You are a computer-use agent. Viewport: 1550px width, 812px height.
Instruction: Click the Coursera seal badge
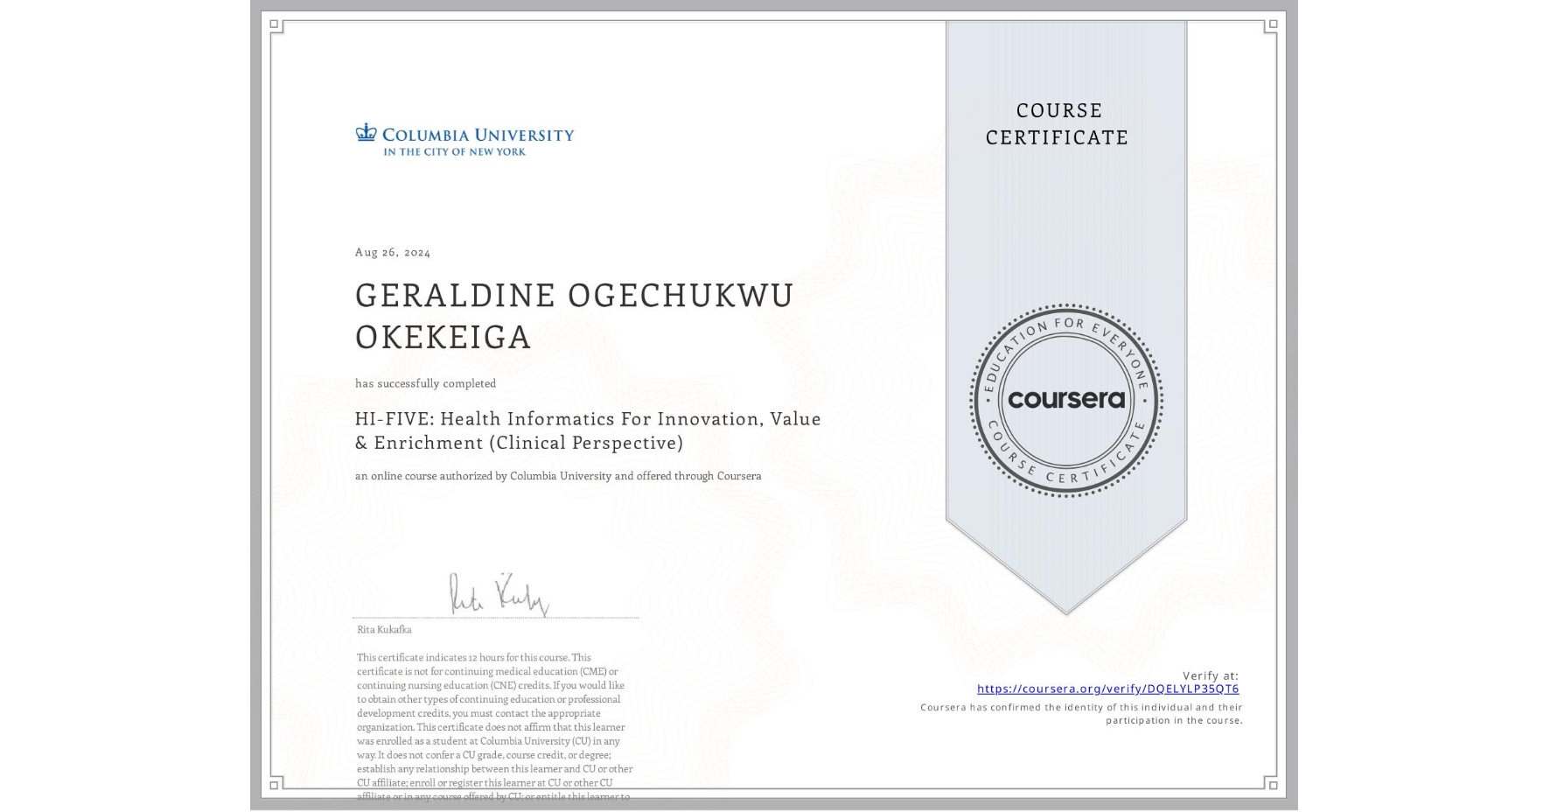pyautogui.click(x=1065, y=400)
